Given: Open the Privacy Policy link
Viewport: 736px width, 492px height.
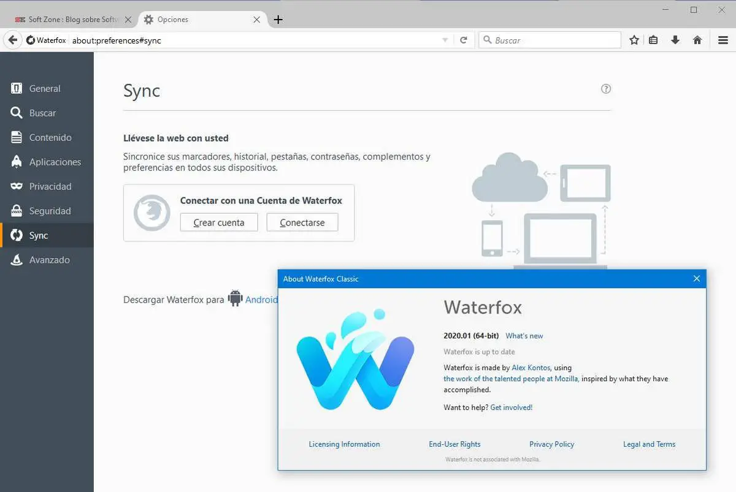Looking at the screenshot, I should [552, 444].
